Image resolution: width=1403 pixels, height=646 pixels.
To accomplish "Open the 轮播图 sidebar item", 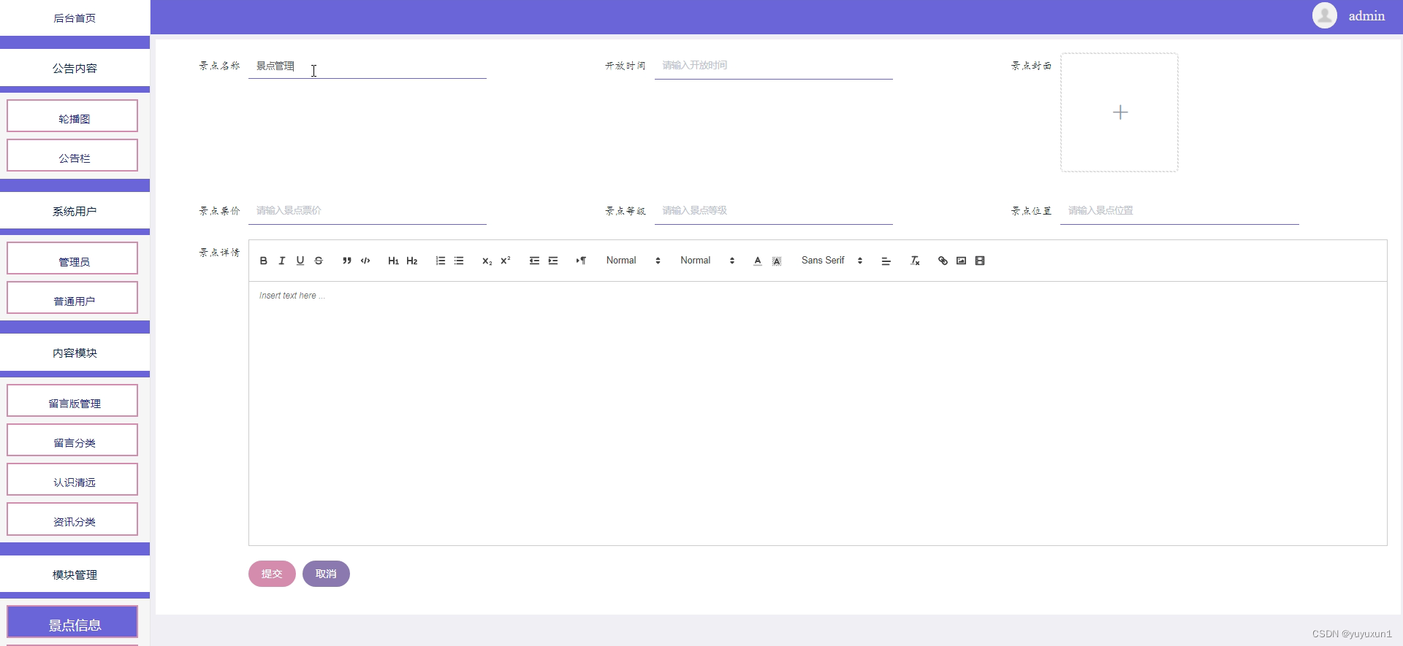I will [x=72, y=116].
